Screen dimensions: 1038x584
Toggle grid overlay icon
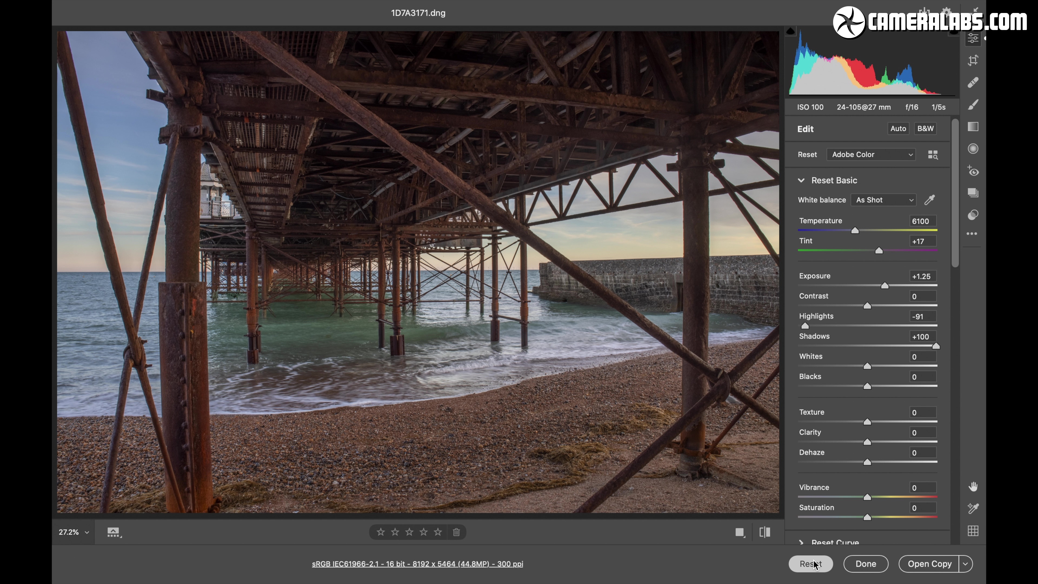[973, 531]
